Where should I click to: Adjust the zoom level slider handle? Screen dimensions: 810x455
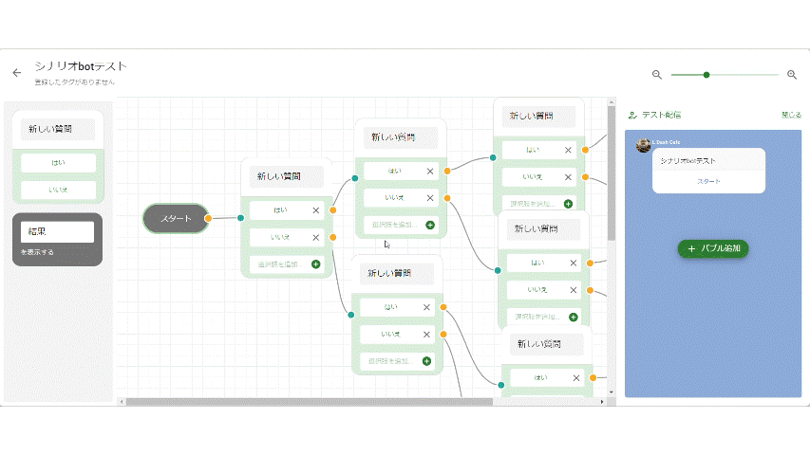coord(706,74)
